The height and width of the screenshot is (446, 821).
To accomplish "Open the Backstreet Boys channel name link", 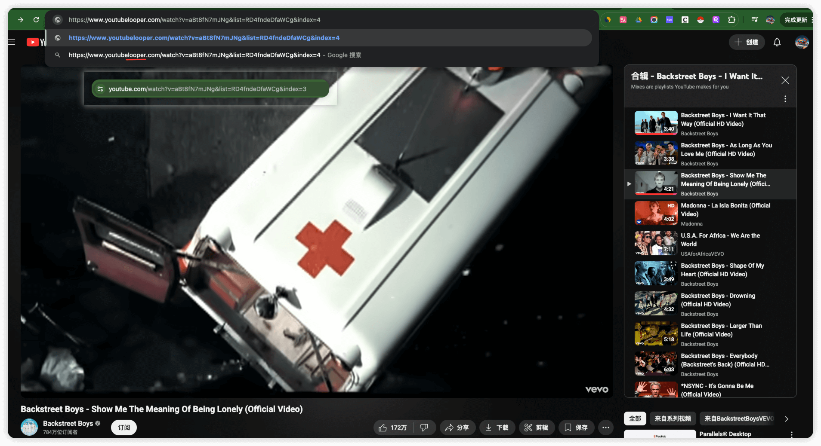I will (68, 423).
